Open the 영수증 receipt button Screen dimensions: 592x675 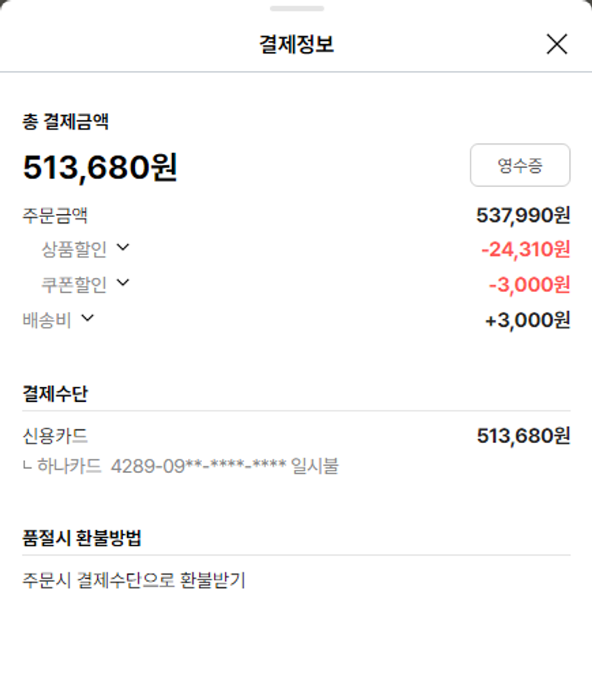coord(519,165)
